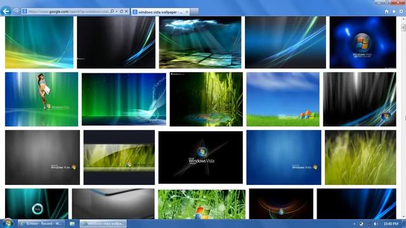The image size is (406, 228).
Task: Open the storm clouds over glass floor wallpaper
Action: pyautogui.click(x=200, y=42)
